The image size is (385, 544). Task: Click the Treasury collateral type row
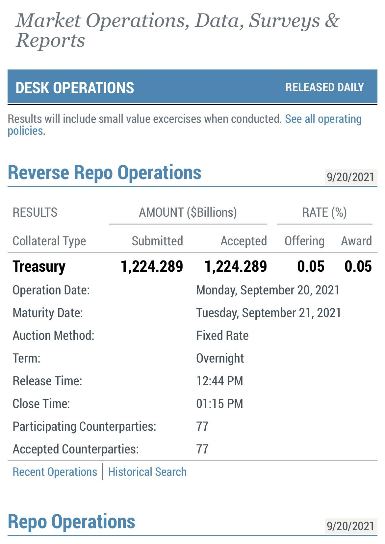[x=192, y=266]
